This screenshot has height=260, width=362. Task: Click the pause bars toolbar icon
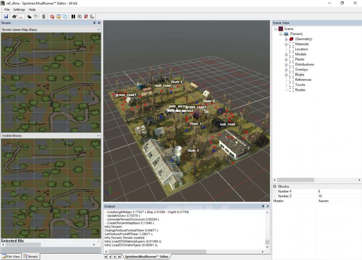click(73, 17)
